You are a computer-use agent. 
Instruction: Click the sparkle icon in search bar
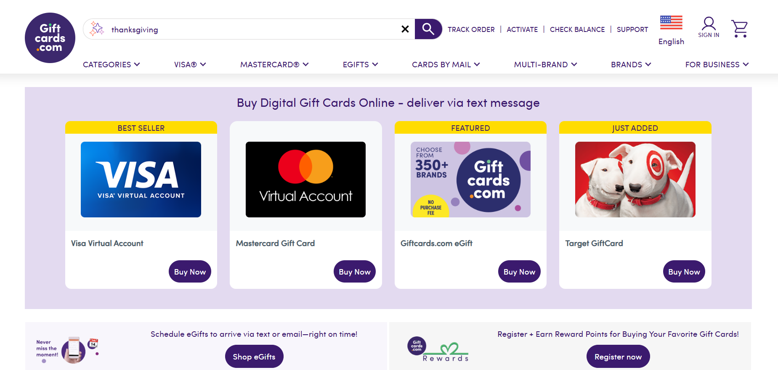pos(97,29)
